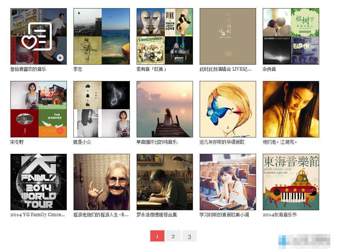337x250 pixels.
Task: Click the 2014 YG Family Conce... title
Action: pyautogui.click(x=37, y=215)
